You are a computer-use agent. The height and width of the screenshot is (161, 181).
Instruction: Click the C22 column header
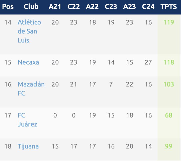point(74,7)
